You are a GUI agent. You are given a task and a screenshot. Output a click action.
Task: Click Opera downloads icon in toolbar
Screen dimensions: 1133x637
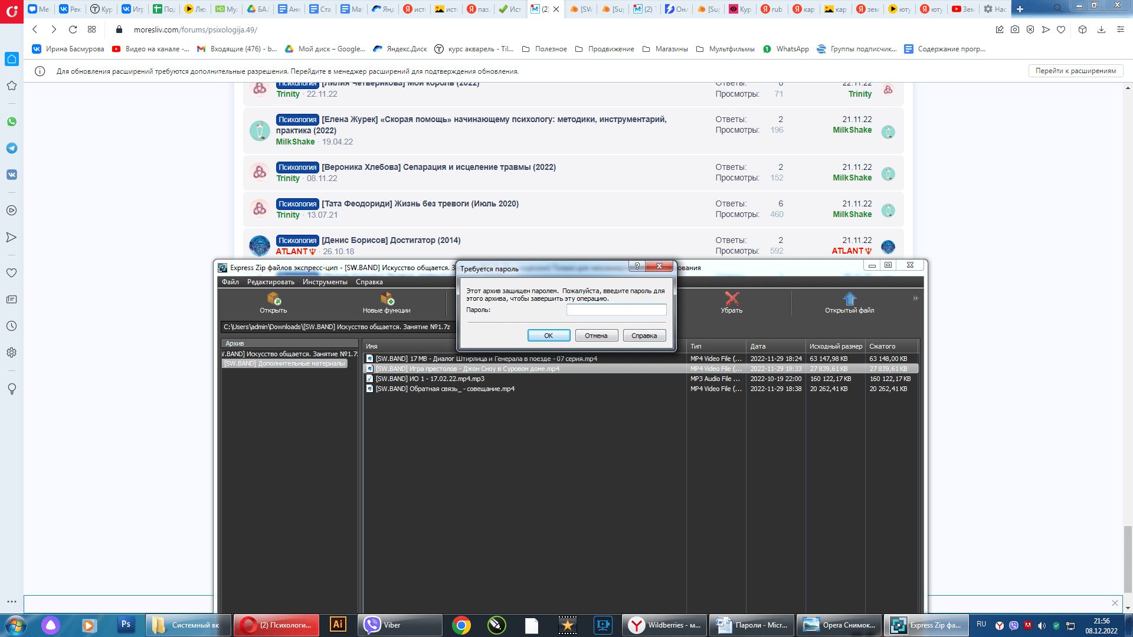pyautogui.click(x=1101, y=29)
